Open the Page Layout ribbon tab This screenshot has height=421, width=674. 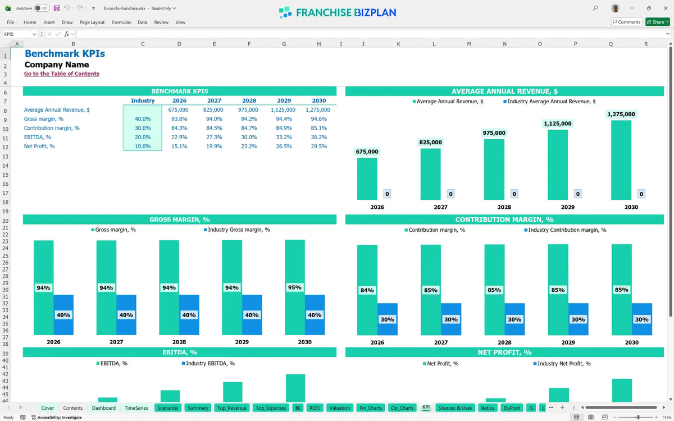[x=92, y=22]
